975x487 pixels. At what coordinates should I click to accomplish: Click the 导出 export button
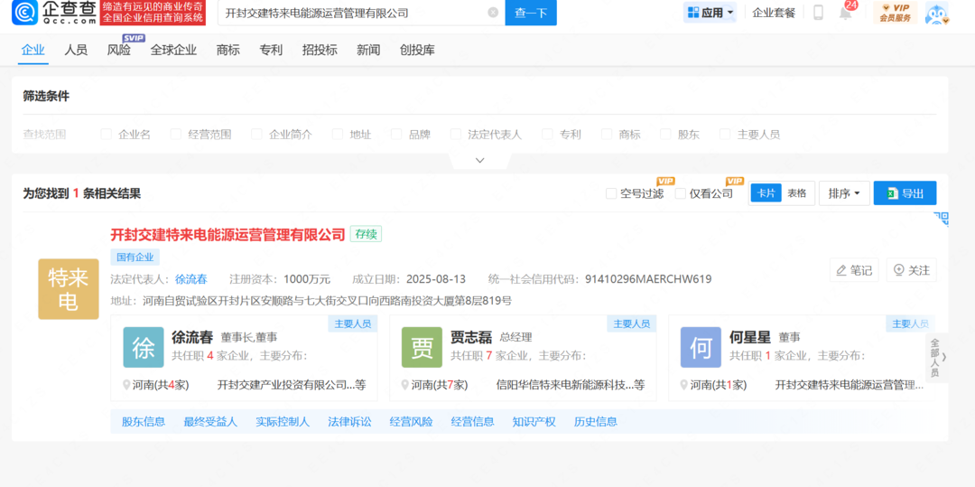[x=905, y=193]
